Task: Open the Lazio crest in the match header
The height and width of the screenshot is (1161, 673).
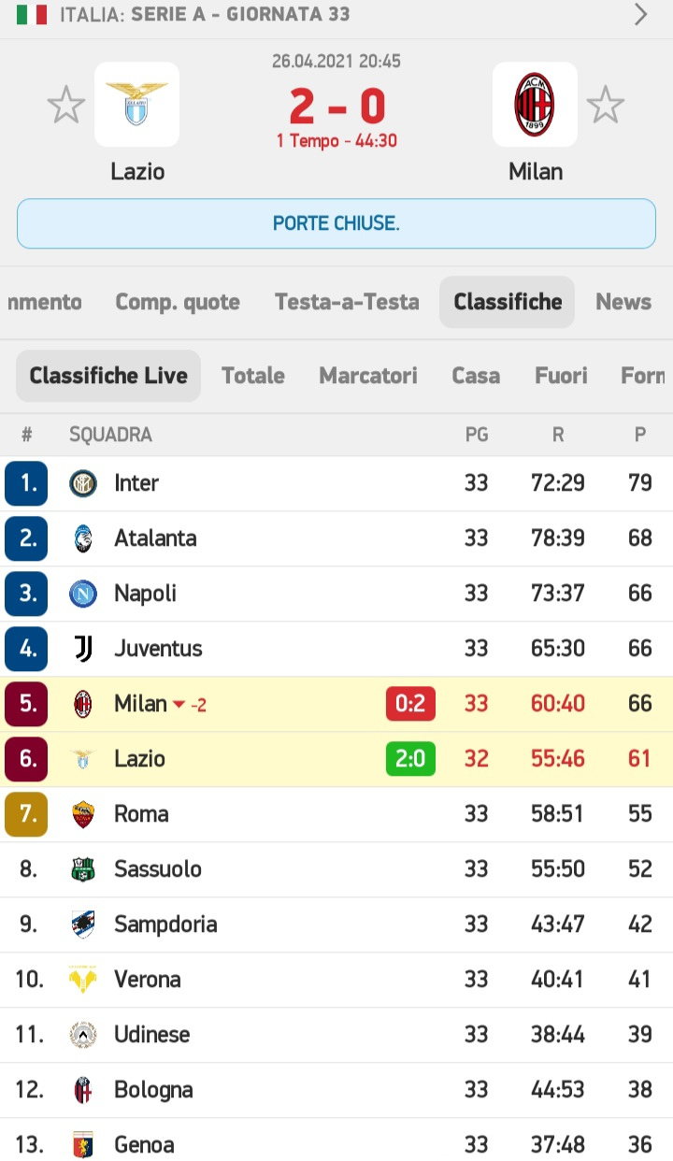Action: [136, 105]
